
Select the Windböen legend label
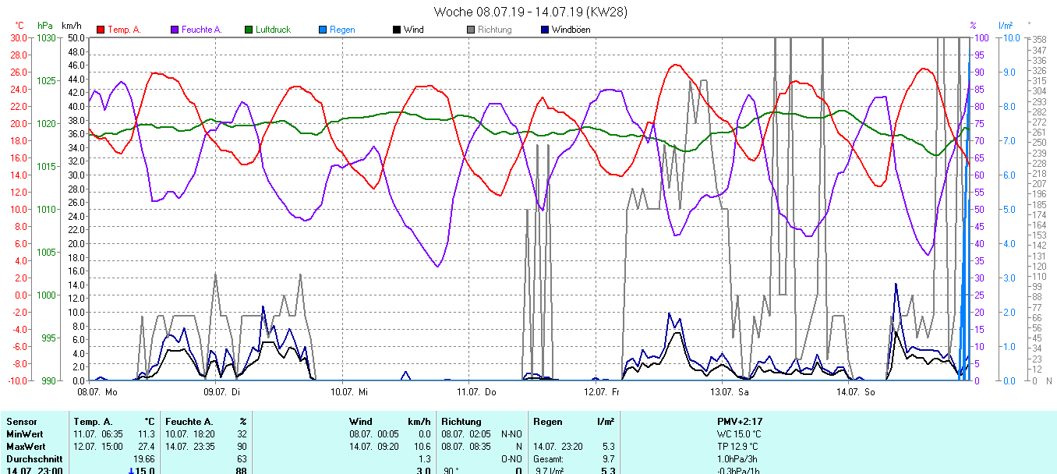571,30
